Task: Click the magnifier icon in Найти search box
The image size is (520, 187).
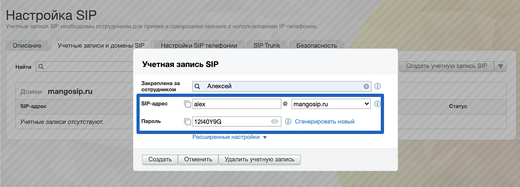Action: coord(41,67)
